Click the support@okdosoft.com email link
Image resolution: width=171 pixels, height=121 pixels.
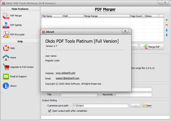click(x=68, y=78)
